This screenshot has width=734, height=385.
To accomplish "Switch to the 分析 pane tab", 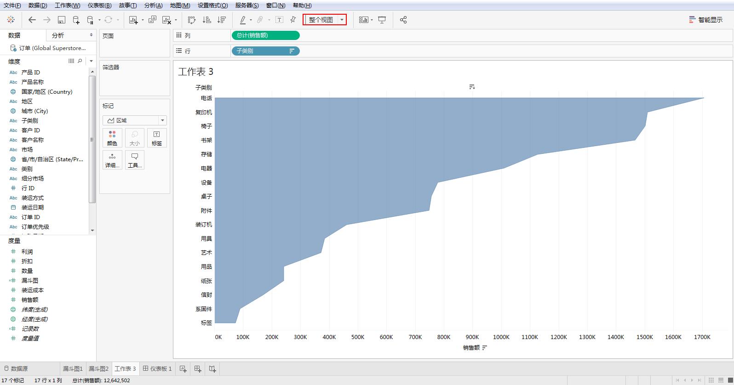I will 58,35.
